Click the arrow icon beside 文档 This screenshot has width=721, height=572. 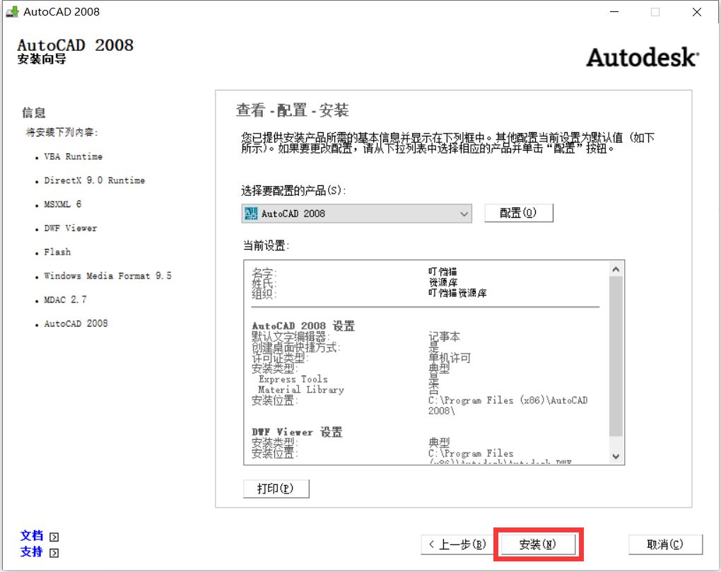coord(54,537)
